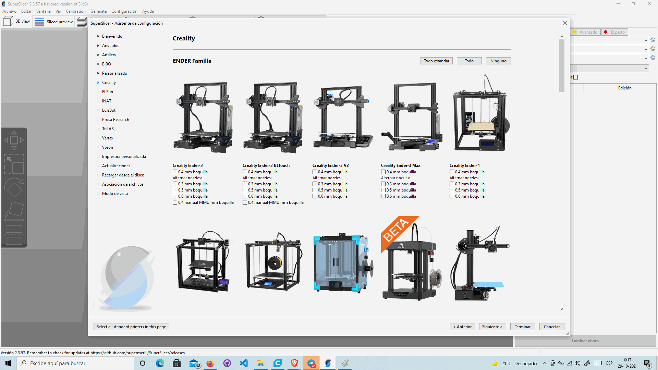Open third preset settings gear icon
This screenshot has width=658, height=370.
click(x=653, y=58)
